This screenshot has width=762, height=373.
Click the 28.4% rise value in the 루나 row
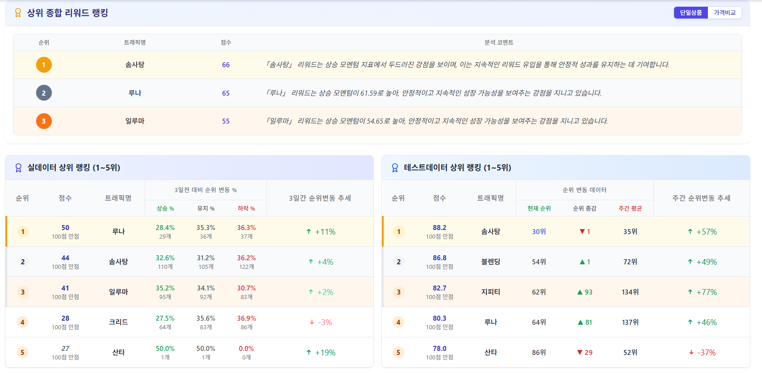165,228
